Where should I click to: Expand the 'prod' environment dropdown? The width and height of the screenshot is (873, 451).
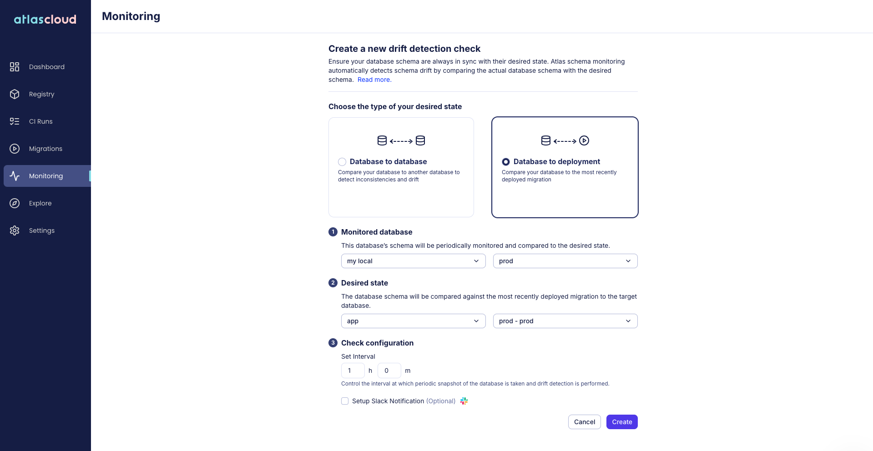[x=565, y=261]
